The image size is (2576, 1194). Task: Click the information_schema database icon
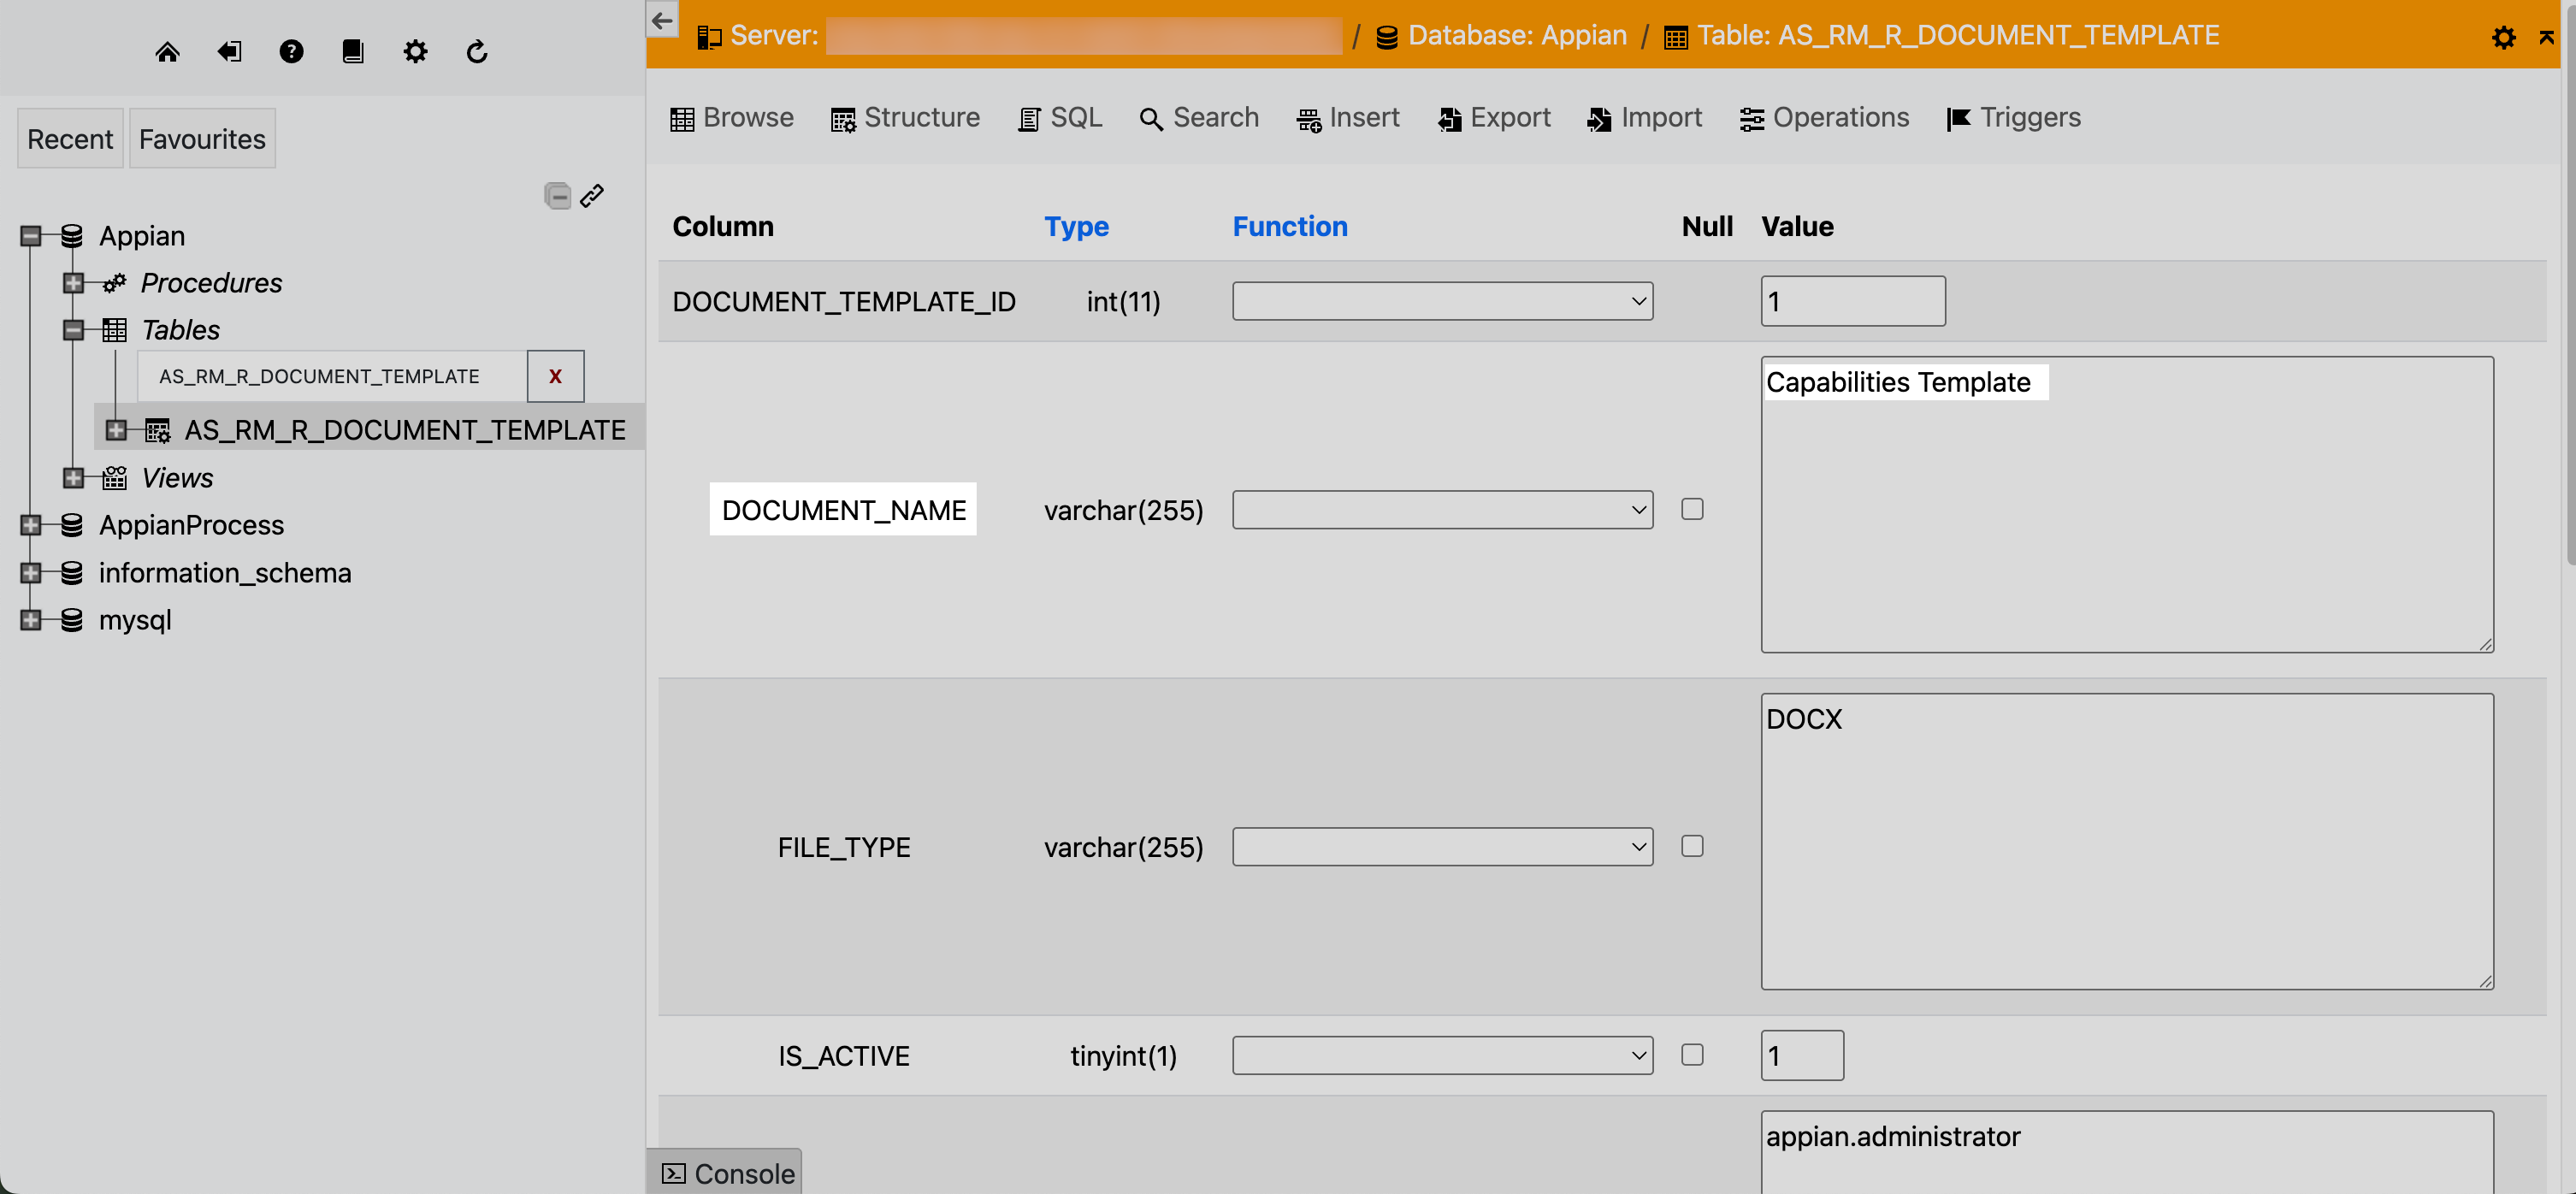tap(71, 573)
